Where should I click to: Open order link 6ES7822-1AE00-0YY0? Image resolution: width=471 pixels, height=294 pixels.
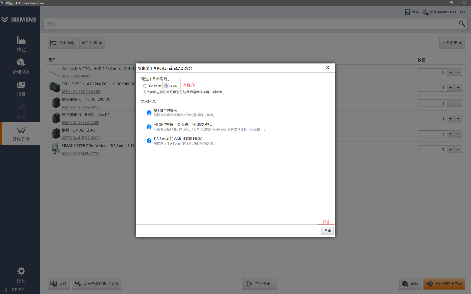[x=81, y=153]
